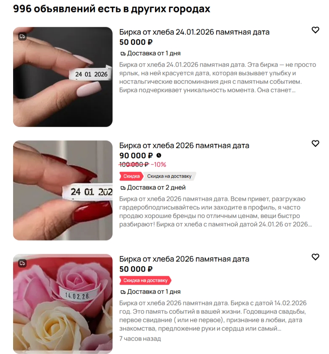Click gray 'Скидка на доставку' badge
The image size is (329, 354).
(169, 176)
